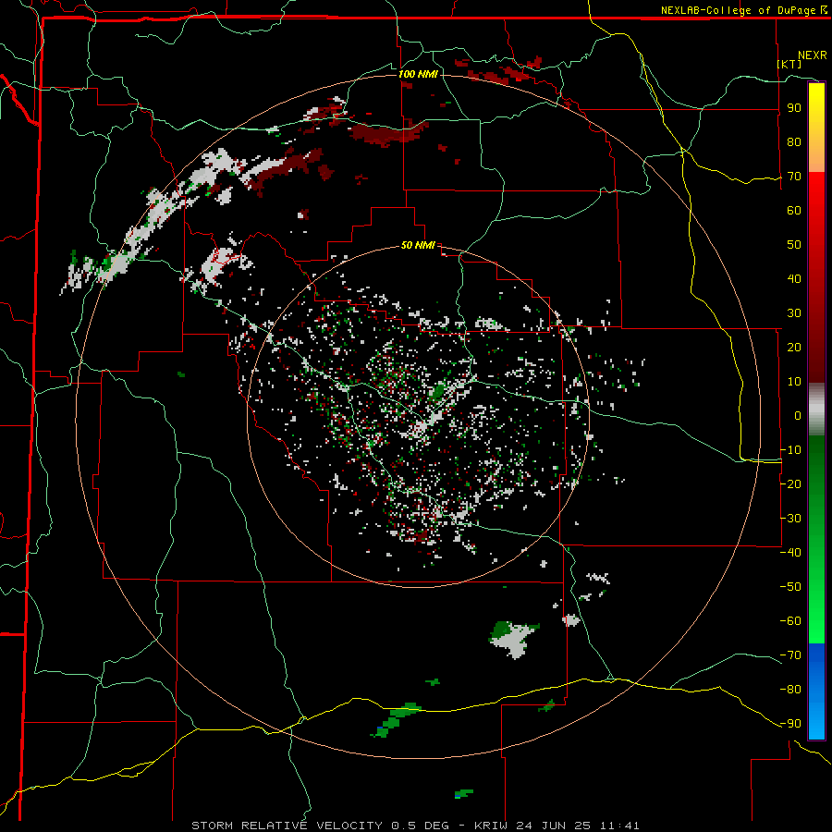Image resolution: width=832 pixels, height=832 pixels.
Task: Click the large gray-green echo southeast of radar
Action: pos(513,640)
